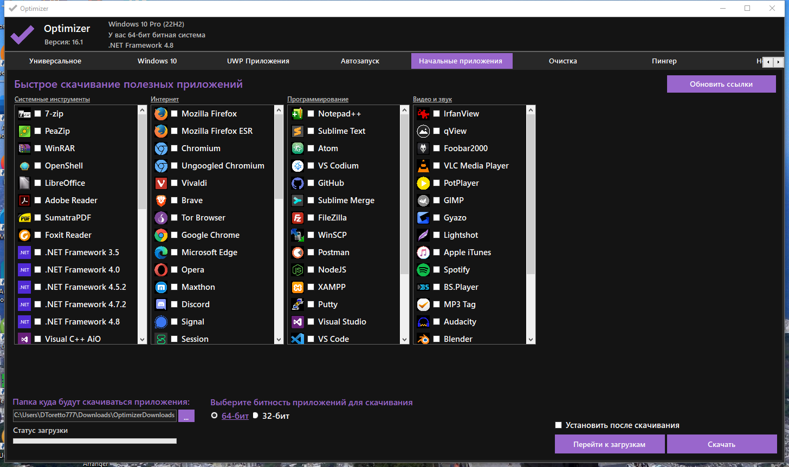Select the 32-бит radio option

[255, 416]
